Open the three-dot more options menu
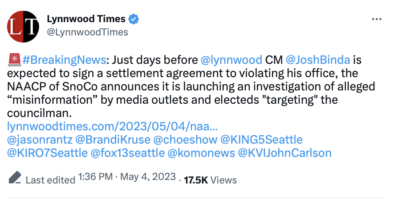The width and height of the screenshot is (394, 203). coord(376,20)
